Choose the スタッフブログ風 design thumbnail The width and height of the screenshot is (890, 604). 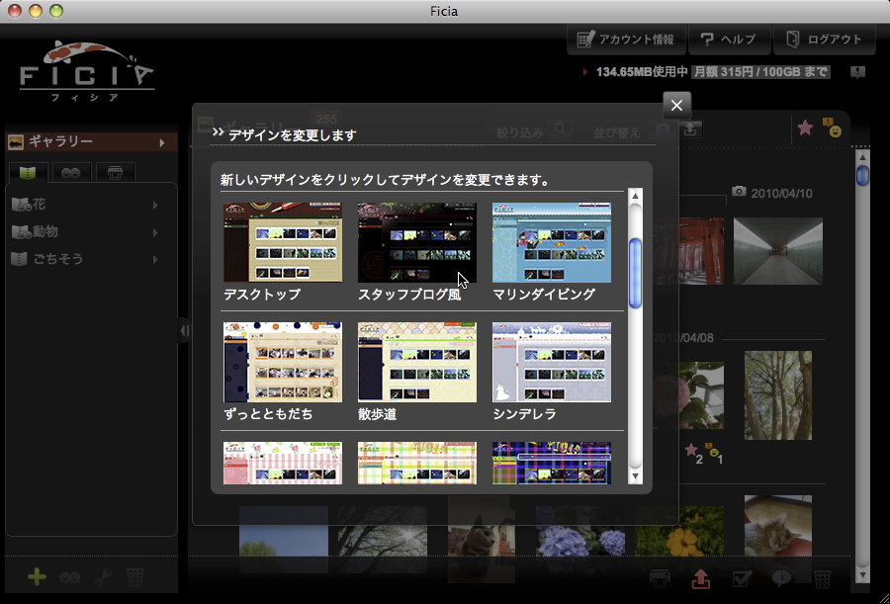coord(417,242)
